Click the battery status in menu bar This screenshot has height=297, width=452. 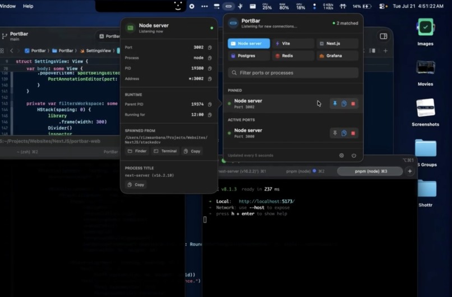coord(362,6)
